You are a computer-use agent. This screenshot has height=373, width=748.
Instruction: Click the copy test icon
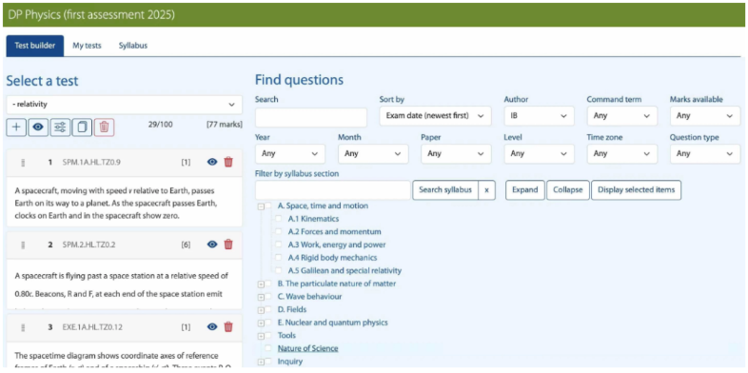click(x=82, y=128)
